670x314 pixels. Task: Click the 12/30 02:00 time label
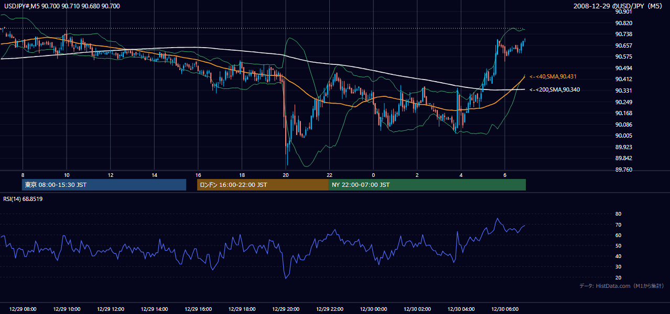tap(417, 309)
